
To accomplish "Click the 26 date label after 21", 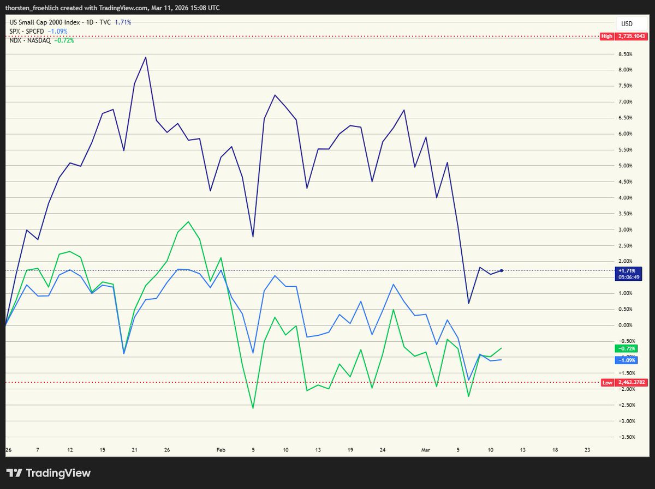I will tap(167, 450).
